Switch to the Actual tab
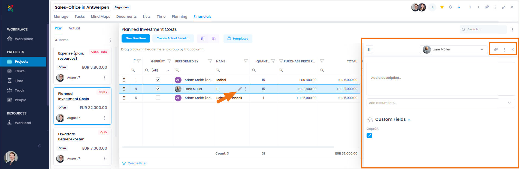520x169 pixels. point(74,28)
